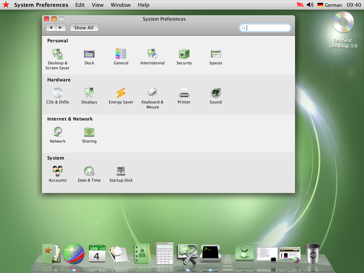Click the Show All button

click(x=84, y=28)
